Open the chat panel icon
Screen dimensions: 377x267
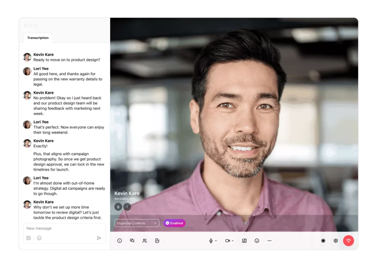click(132, 241)
